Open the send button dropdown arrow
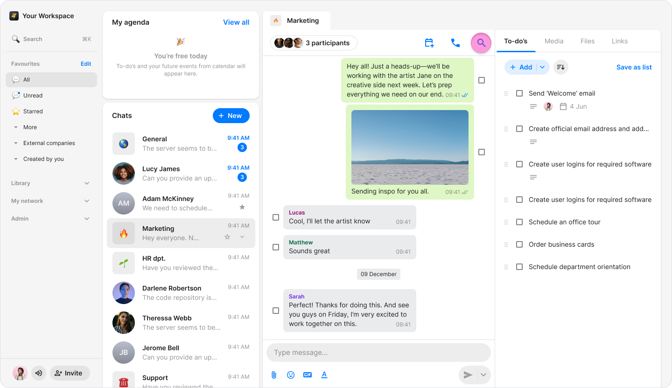Image resolution: width=672 pixels, height=388 pixels. coord(483,375)
